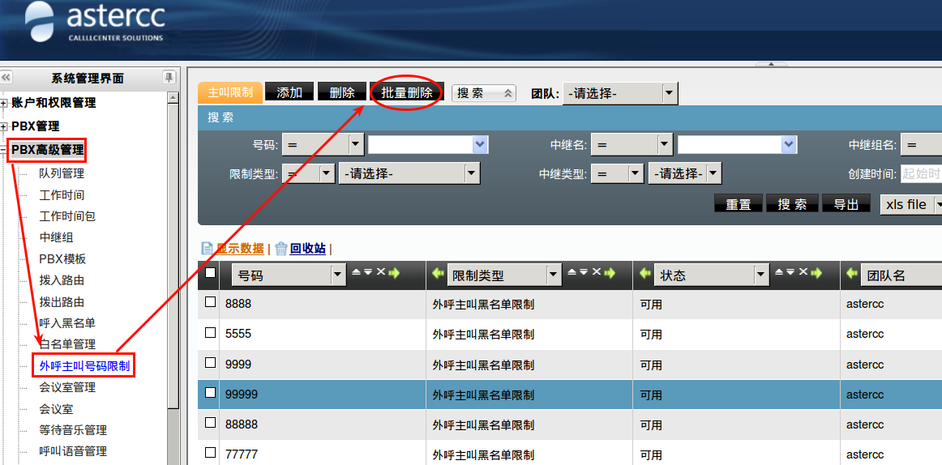Collapse the sidebar with the double-arrow icon

click(6, 78)
